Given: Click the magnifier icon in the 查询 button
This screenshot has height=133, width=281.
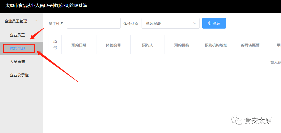Looking at the screenshot, I should (209, 23).
